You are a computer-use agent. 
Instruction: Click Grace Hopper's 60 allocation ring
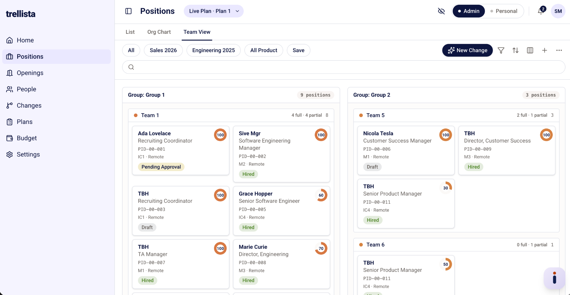pyautogui.click(x=321, y=195)
